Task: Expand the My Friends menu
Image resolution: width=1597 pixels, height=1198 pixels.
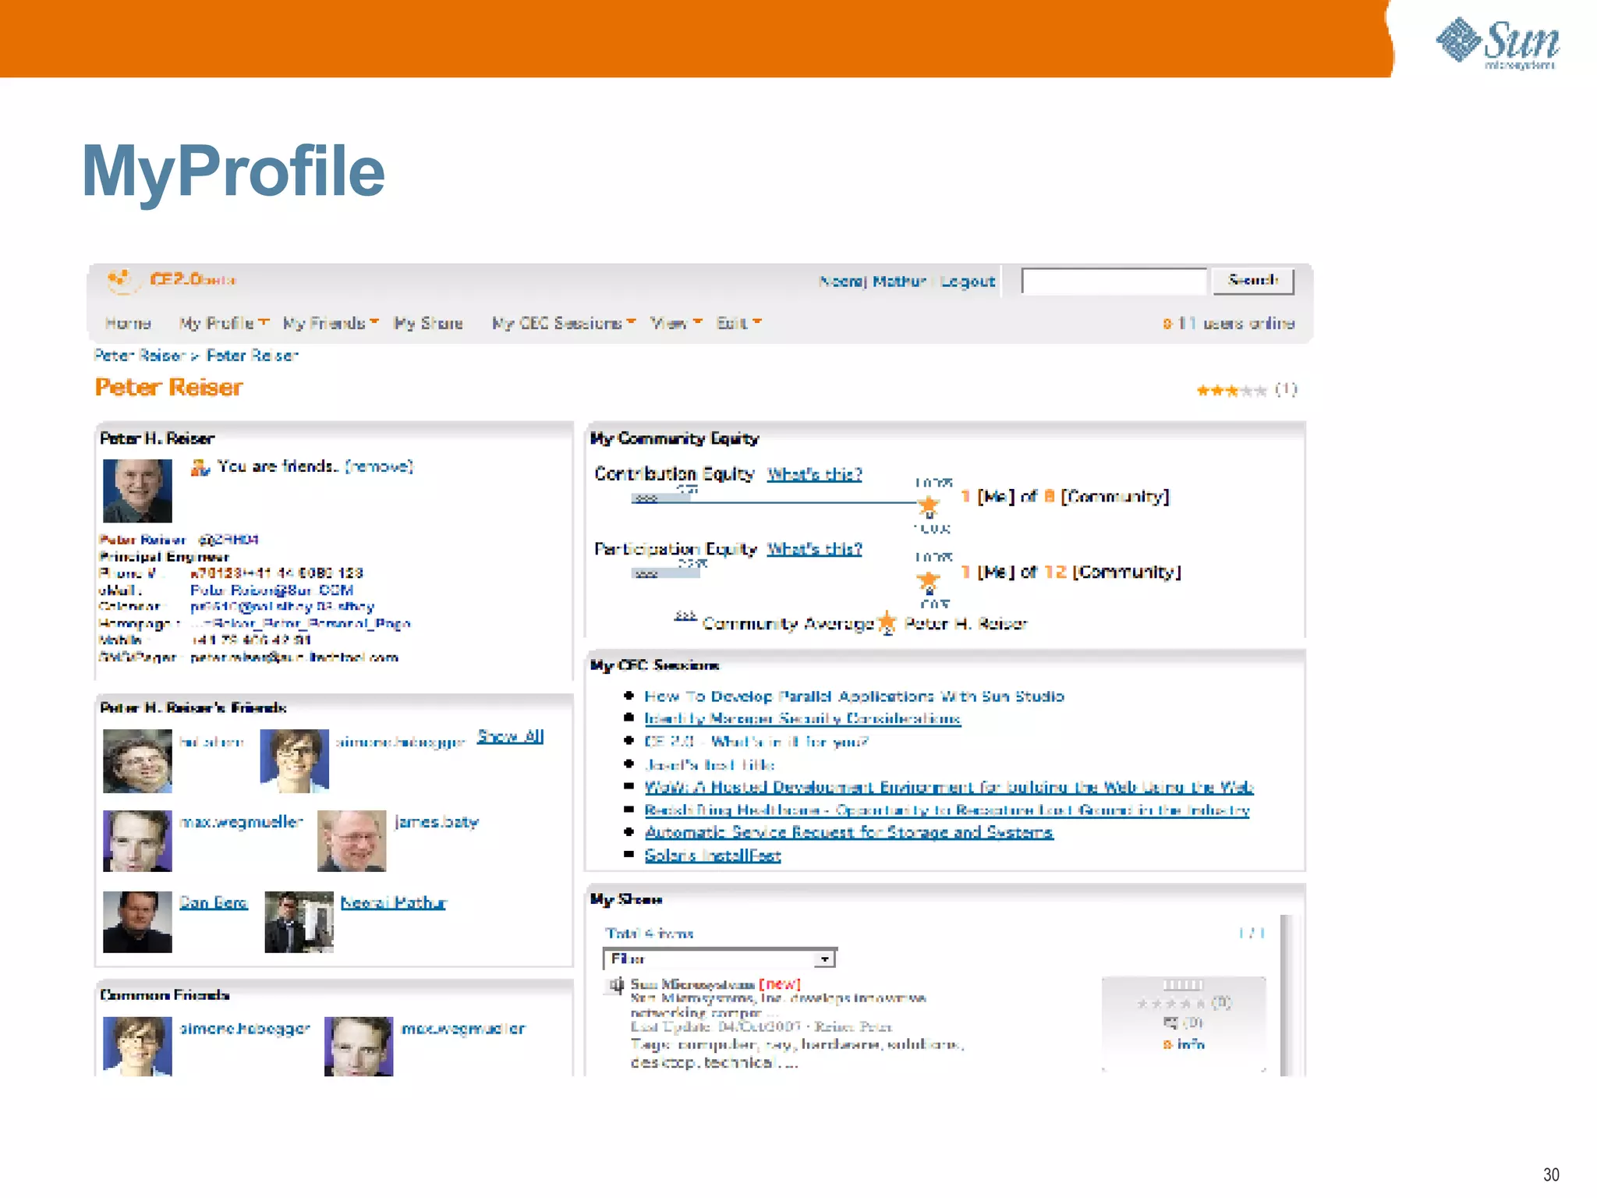Action: point(331,323)
